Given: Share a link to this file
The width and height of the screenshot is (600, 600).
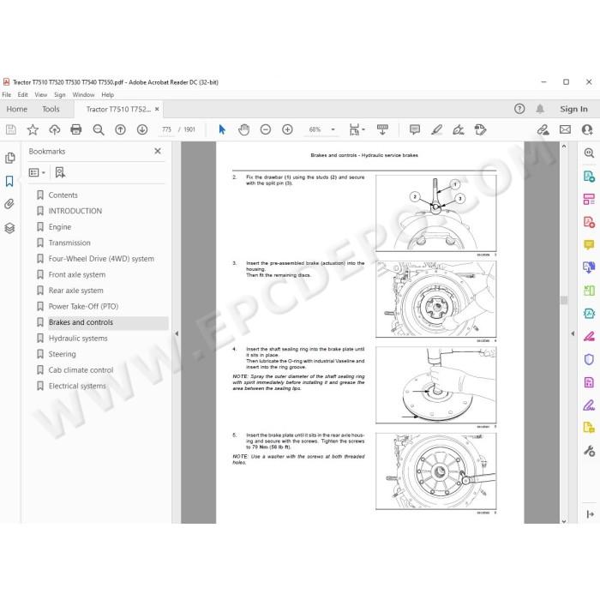Looking at the screenshot, I should (x=543, y=129).
